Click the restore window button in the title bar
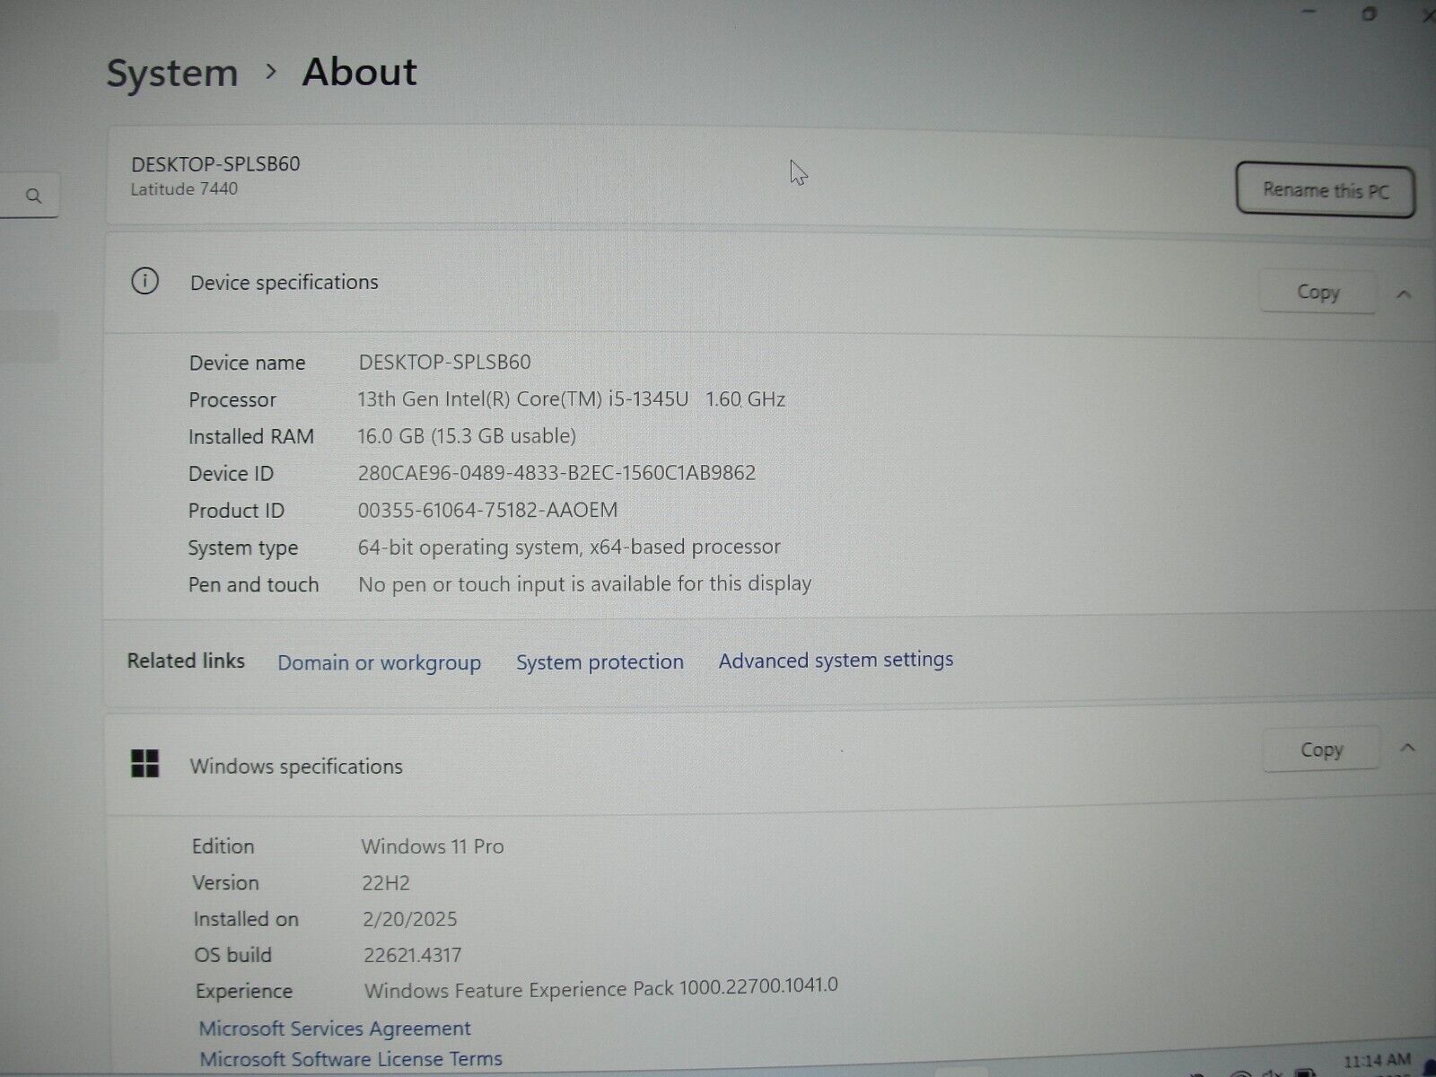This screenshot has width=1436, height=1077. [x=1369, y=13]
